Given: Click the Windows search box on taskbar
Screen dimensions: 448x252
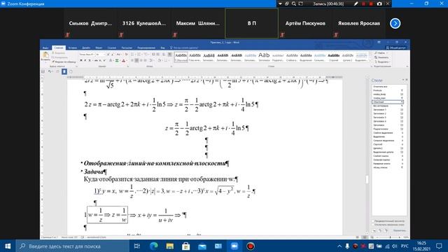Looking at the screenshot, I should (x=73, y=246).
